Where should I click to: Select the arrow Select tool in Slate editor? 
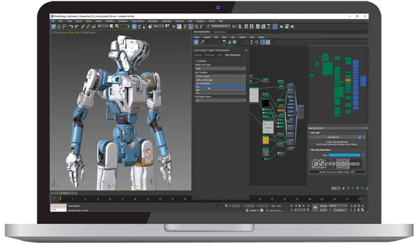pos(196,42)
